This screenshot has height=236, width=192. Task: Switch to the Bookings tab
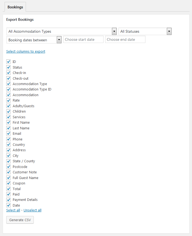click(15, 7)
